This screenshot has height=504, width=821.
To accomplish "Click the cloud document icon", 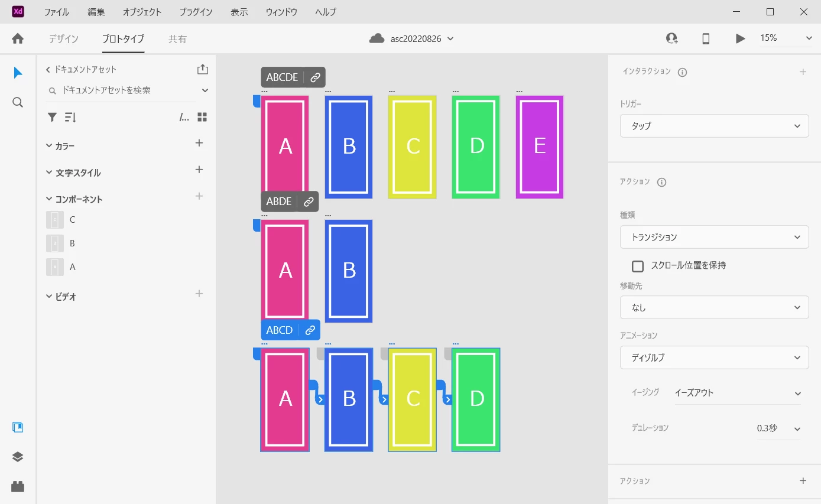I will click(377, 38).
